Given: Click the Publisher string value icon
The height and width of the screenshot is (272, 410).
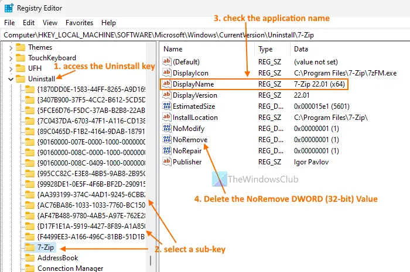Looking at the screenshot, I should pos(167,161).
